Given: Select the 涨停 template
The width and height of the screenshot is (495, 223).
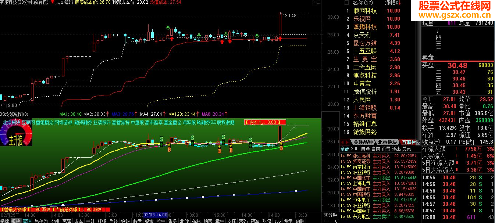Looking at the screenshot, I should pos(267,221).
